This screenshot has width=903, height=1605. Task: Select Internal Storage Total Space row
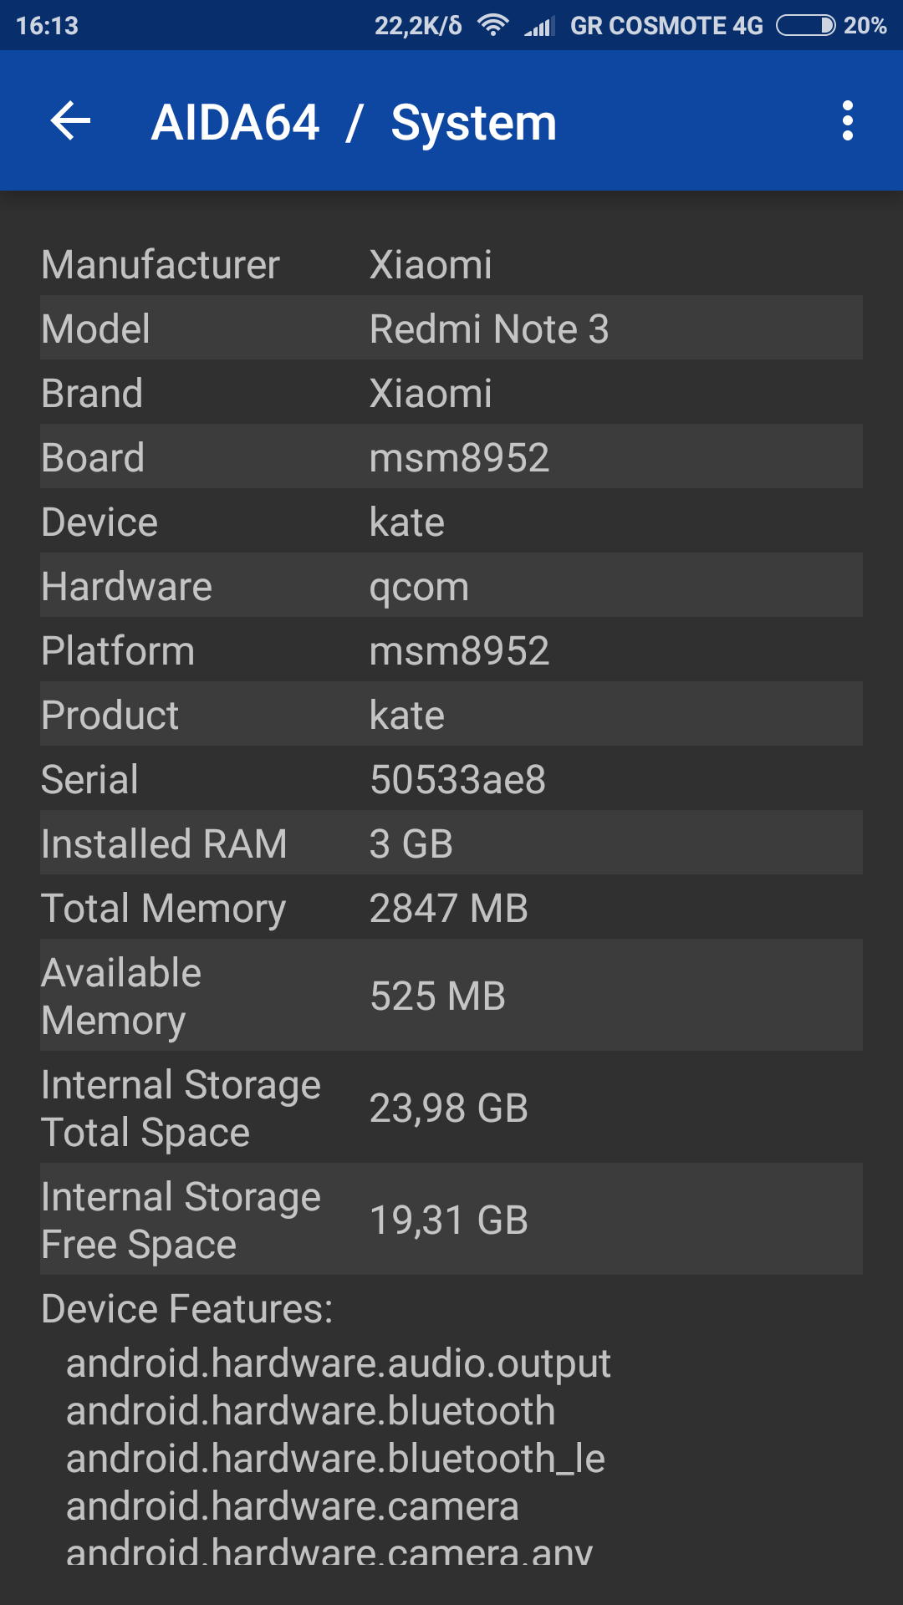(x=451, y=1108)
